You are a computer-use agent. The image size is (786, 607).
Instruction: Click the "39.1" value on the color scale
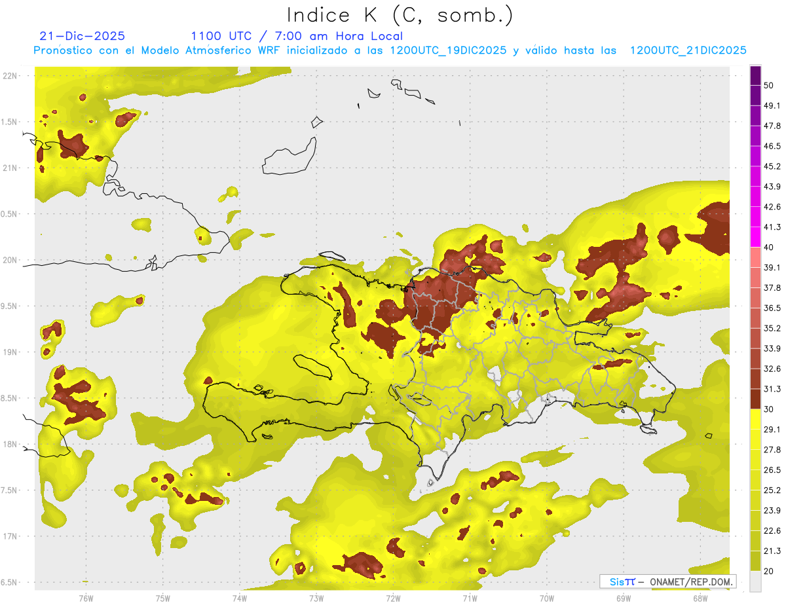pos(772,267)
